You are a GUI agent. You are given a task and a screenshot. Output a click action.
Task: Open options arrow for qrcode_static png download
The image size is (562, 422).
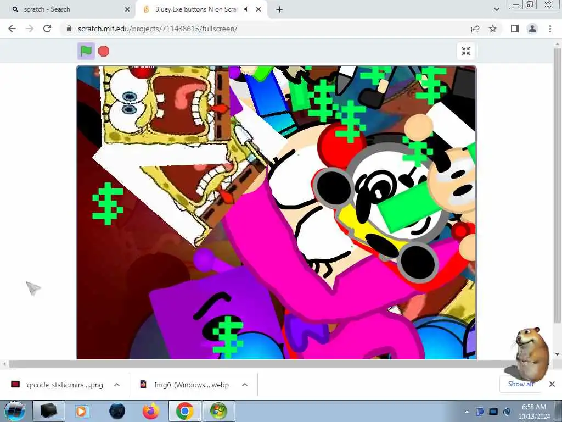117,385
